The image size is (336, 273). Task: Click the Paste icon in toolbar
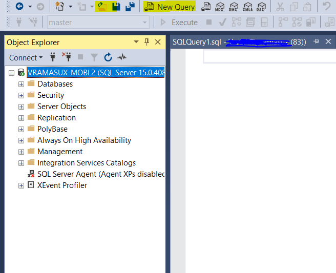coord(307,7)
